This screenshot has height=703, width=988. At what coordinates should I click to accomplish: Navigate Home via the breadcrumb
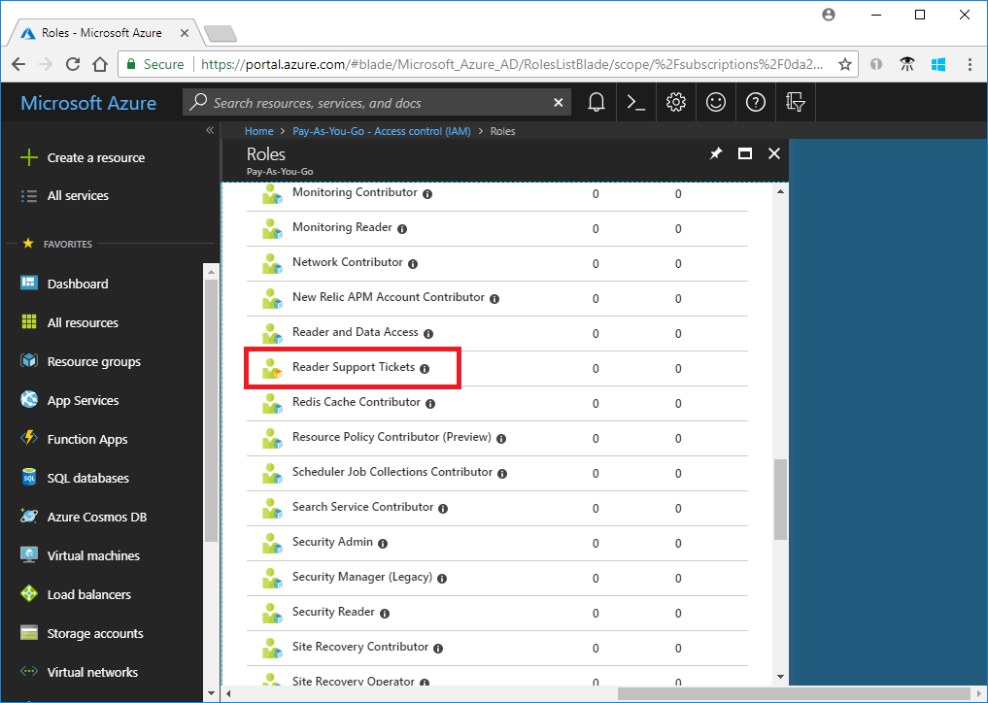pos(258,131)
